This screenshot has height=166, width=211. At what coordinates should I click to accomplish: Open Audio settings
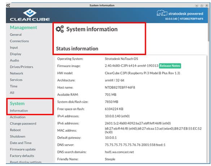point(14,60)
